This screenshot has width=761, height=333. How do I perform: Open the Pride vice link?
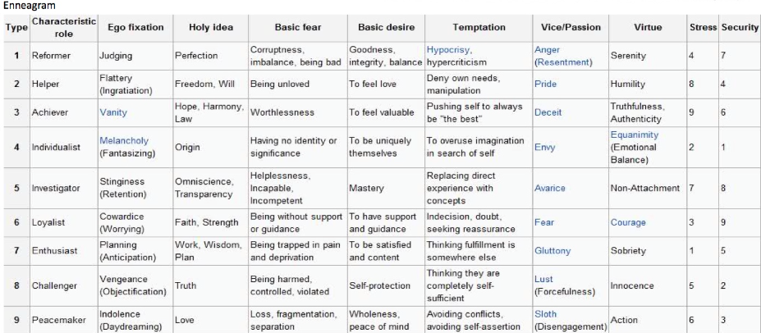point(545,84)
